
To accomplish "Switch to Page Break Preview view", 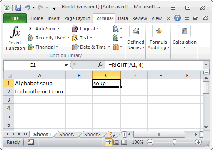I will coord(124,142).
